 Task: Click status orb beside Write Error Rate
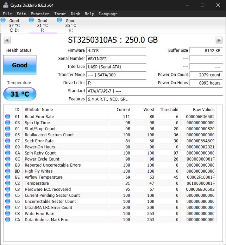click(8, 213)
